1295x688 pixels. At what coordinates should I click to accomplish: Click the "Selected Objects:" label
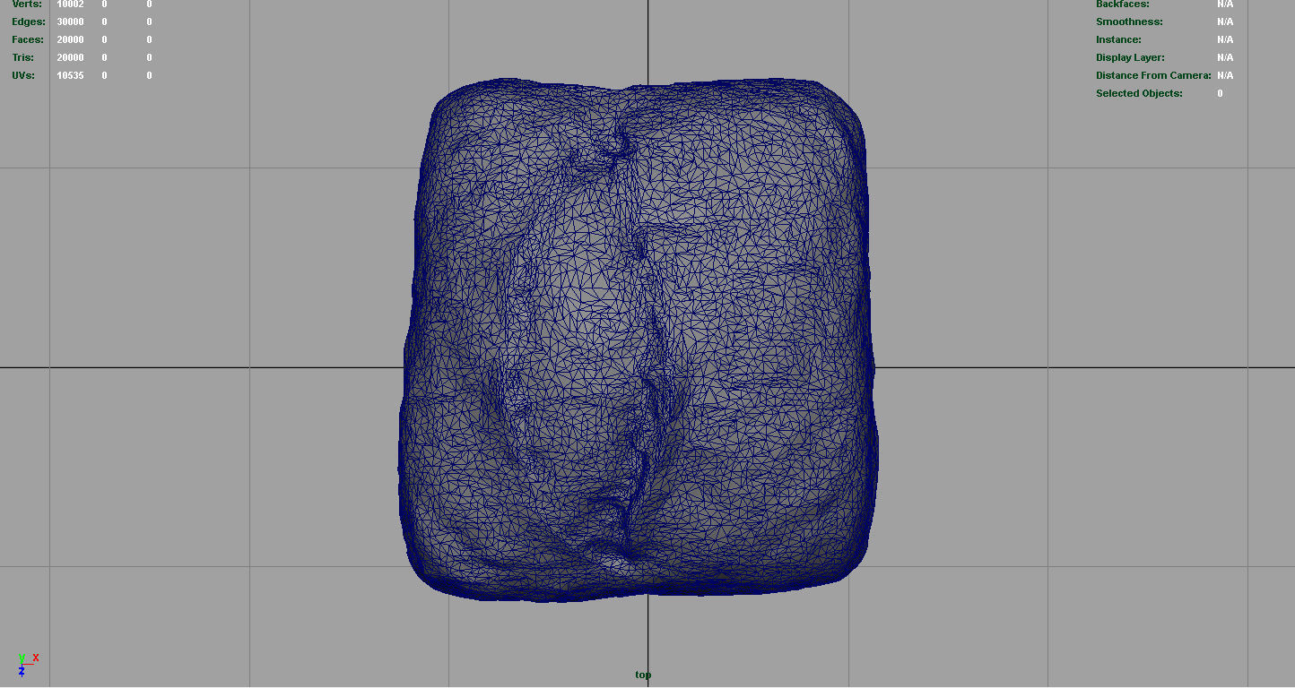click(1139, 93)
